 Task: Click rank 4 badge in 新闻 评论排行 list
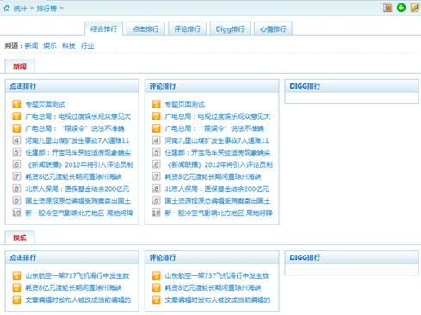click(156, 140)
